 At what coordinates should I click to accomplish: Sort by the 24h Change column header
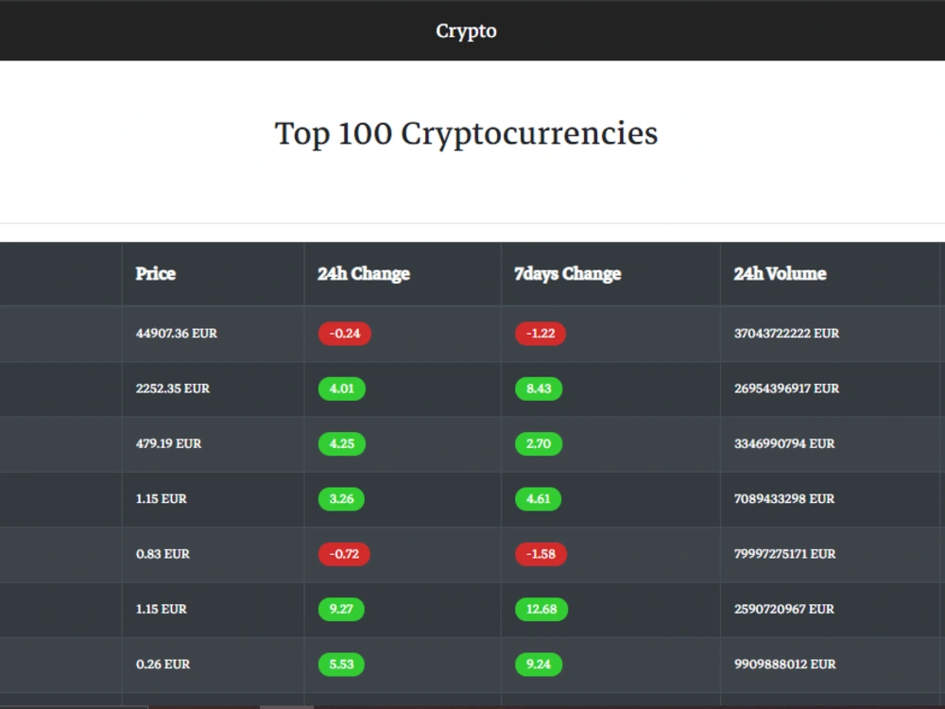tap(364, 274)
